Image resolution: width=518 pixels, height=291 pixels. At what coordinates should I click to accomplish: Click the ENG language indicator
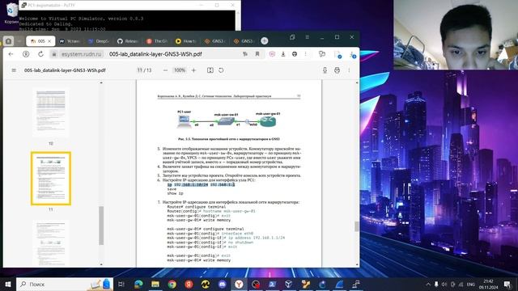click(471, 284)
